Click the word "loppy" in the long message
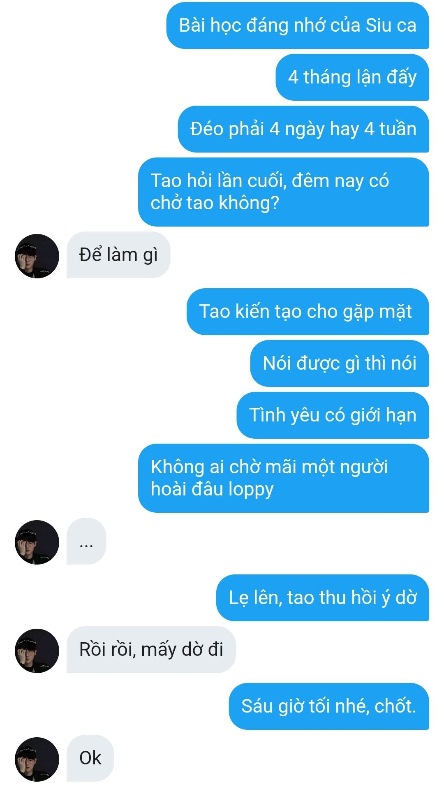Image resolution: width=444 pixels, height=787 pixels. 251,490
